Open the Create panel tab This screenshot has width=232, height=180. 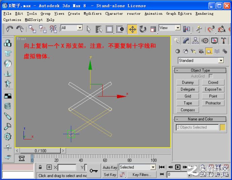click(x=177, y=40)
